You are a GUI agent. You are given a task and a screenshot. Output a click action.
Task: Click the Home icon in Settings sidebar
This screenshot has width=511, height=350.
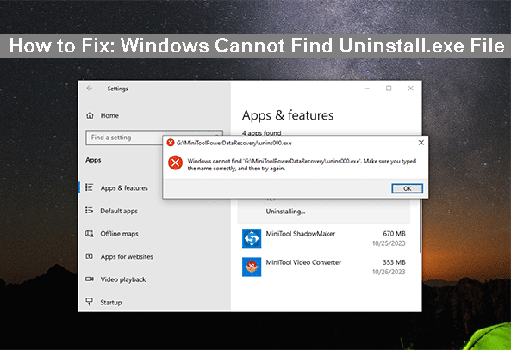click(x=90, y=115)
